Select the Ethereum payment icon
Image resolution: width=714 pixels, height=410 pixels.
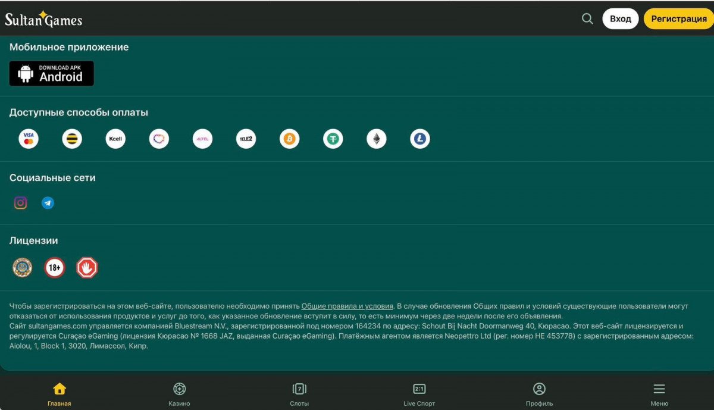[376, 139]
